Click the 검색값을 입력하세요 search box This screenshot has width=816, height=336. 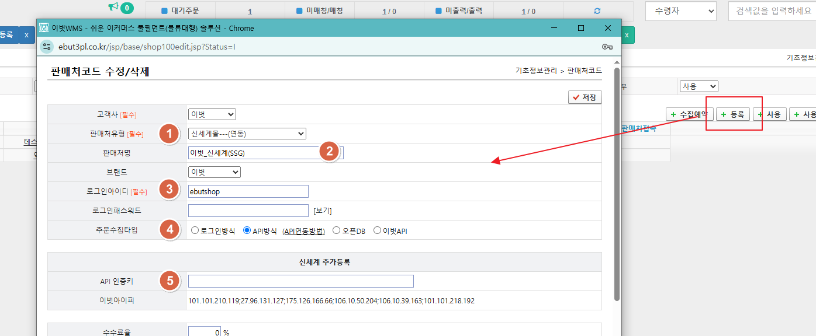[x=772, y=11]
